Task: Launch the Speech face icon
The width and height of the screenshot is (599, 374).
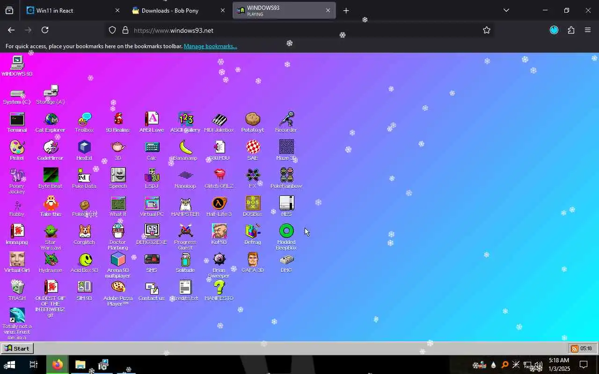Action: click(x=118, y=179)
